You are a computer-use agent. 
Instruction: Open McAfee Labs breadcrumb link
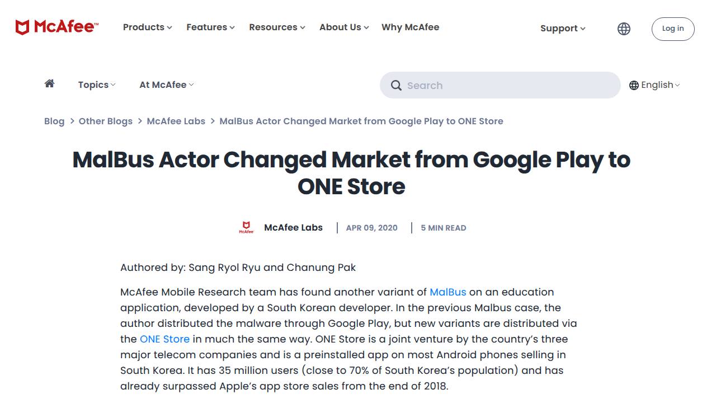click(176, 121)
